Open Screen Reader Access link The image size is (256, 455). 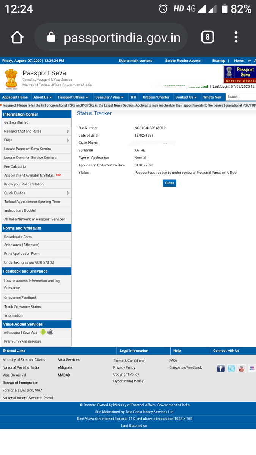click(183, 61)
